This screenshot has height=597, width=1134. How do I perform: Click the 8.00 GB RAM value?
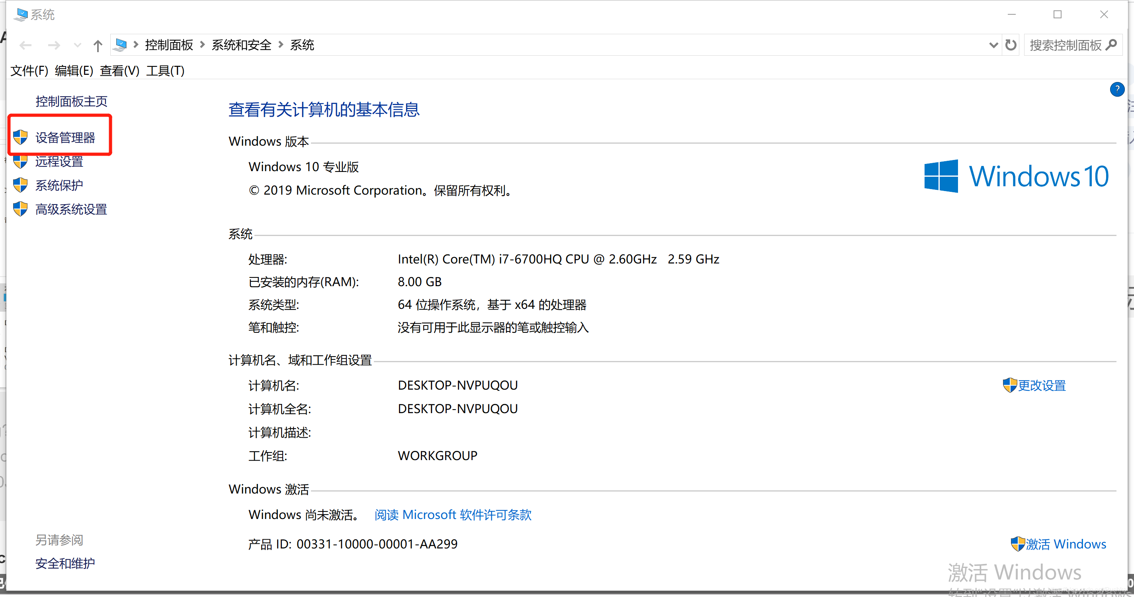pyautogui.click(x=420, y=281)
